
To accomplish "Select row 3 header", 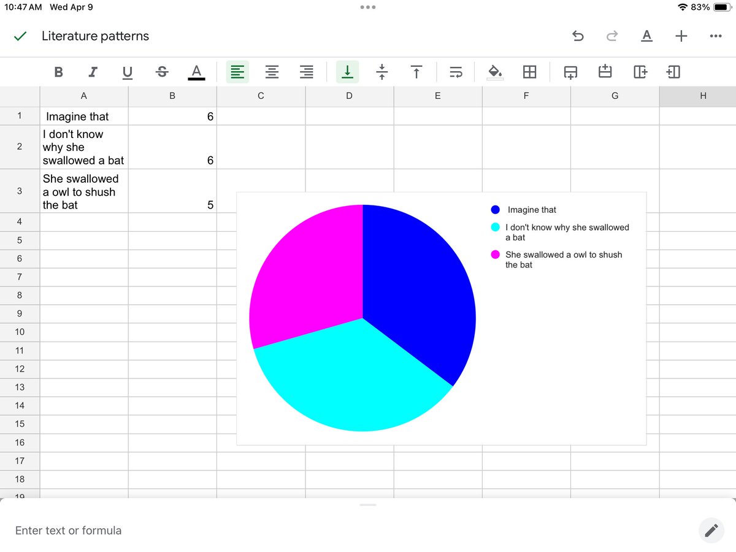I will [20, 191].
